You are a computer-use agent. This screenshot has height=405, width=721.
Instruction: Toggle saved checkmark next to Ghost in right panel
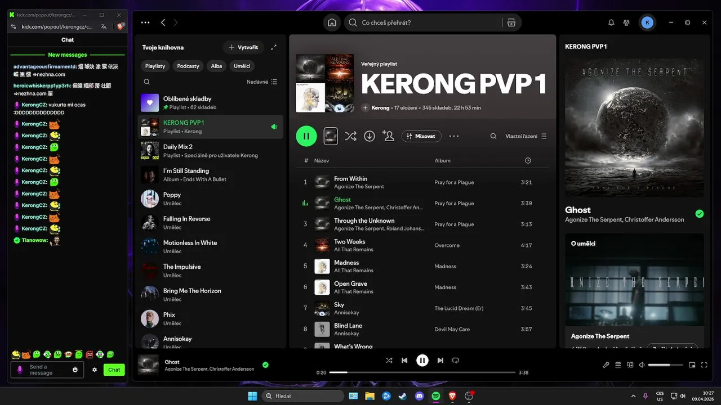(x=700, y=214)
